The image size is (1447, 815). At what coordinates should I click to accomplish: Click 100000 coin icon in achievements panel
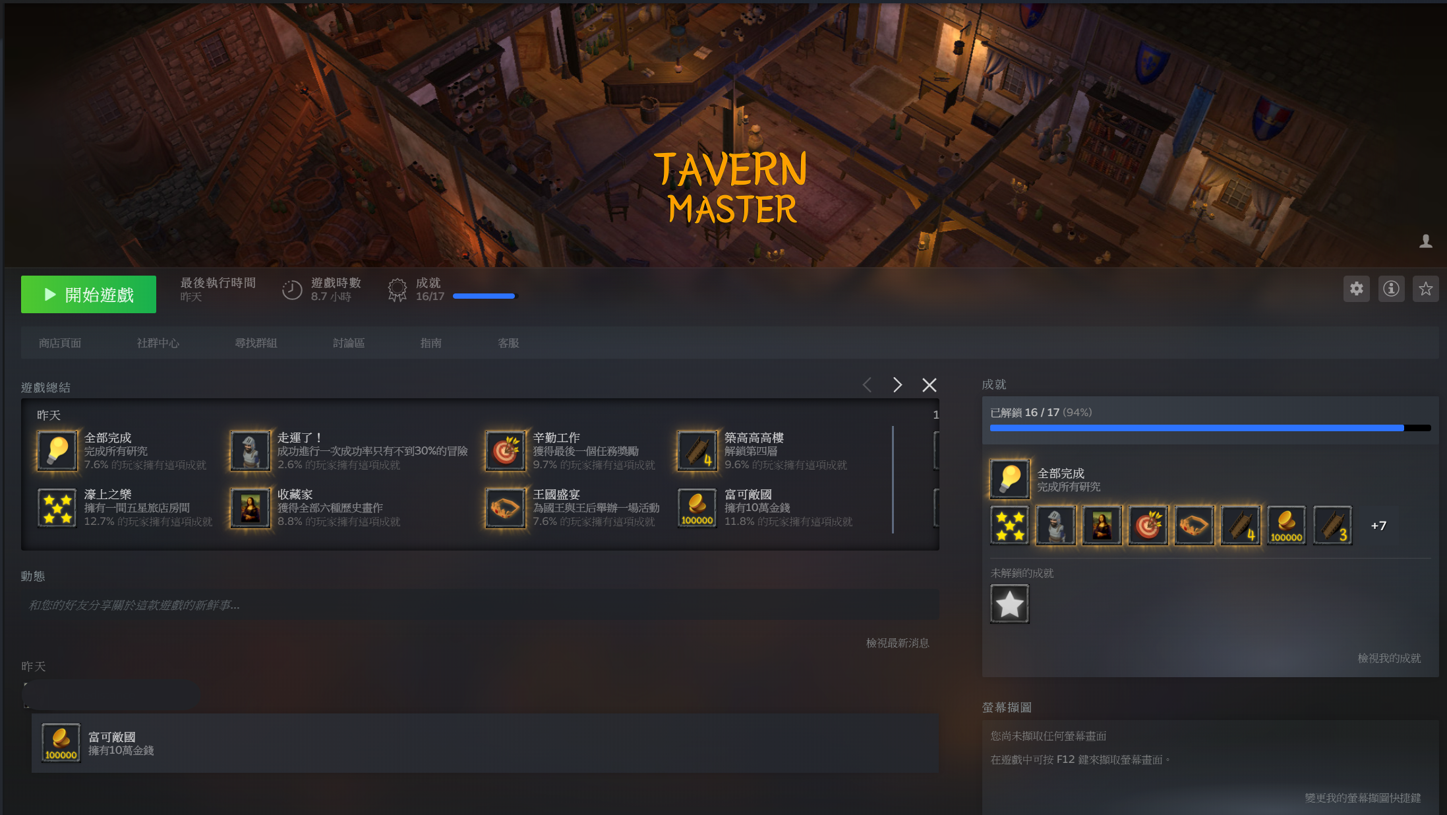coord(1287,526)
